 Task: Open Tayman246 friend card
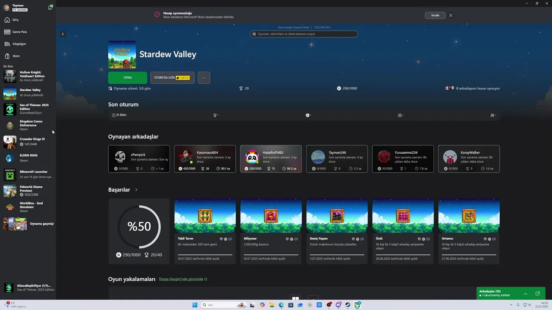tap(337, 159)
